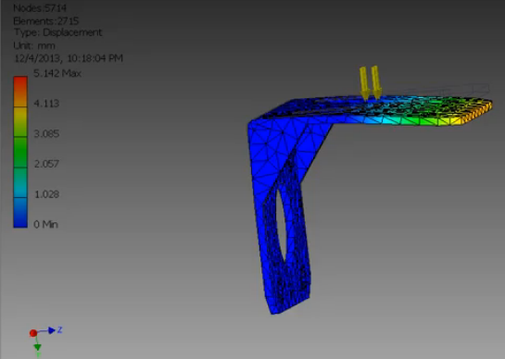This screenshot has width=505, height=359.
Task: Click the undeformed wireframe outline above the tip
Action: (x=451, y=90)
